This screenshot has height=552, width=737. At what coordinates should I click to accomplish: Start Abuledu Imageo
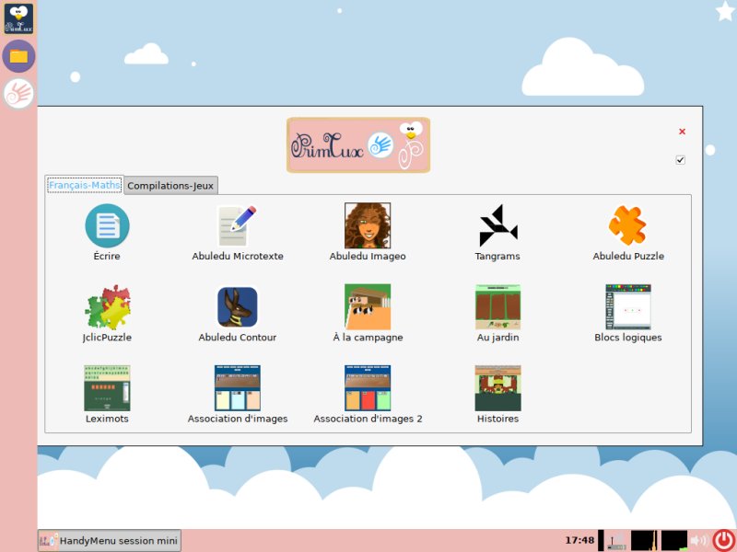(367, 224)
